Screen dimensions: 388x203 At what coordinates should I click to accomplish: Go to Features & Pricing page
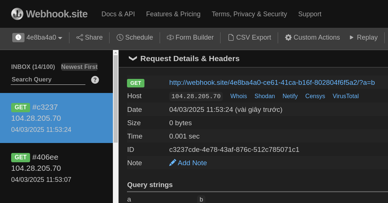173,14
